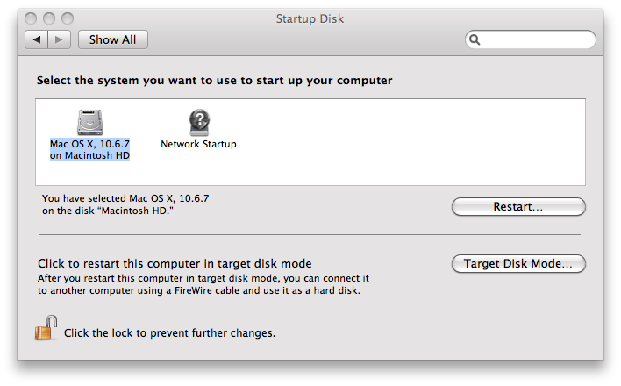Close the Startup Disk window

point(30,18)
